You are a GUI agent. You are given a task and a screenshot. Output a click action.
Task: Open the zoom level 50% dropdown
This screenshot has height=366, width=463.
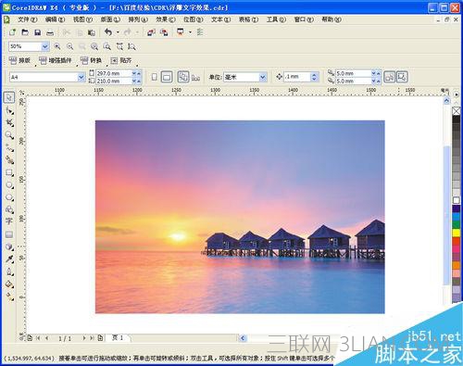pyautogui.click(x=45, y=46)
